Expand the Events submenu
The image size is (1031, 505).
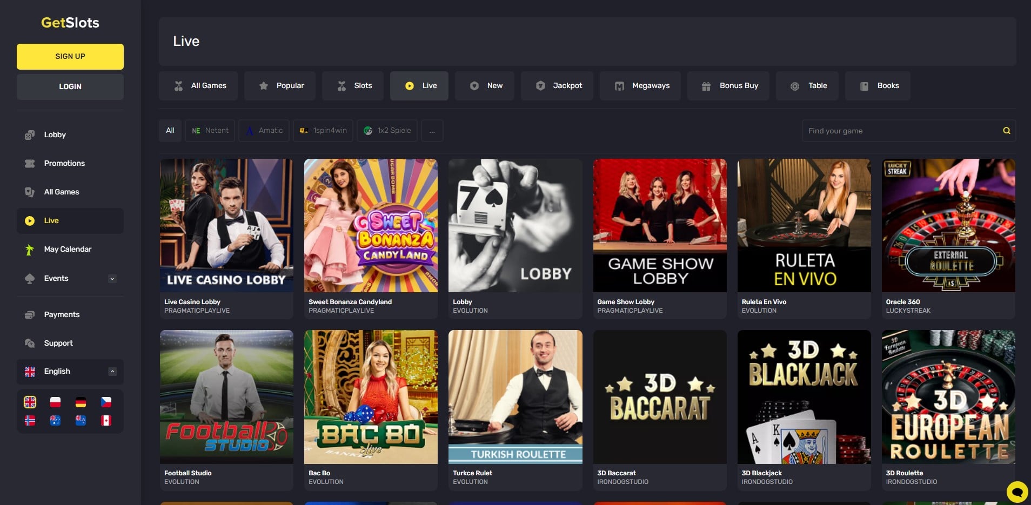click(112, 279)
